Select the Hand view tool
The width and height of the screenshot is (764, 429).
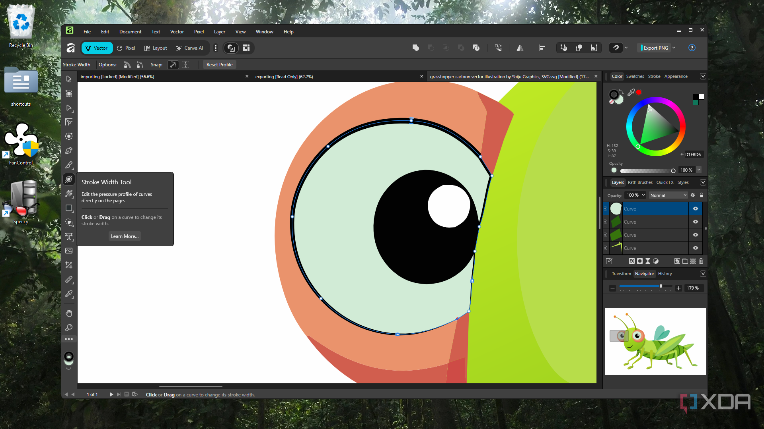tap(69, 313)
